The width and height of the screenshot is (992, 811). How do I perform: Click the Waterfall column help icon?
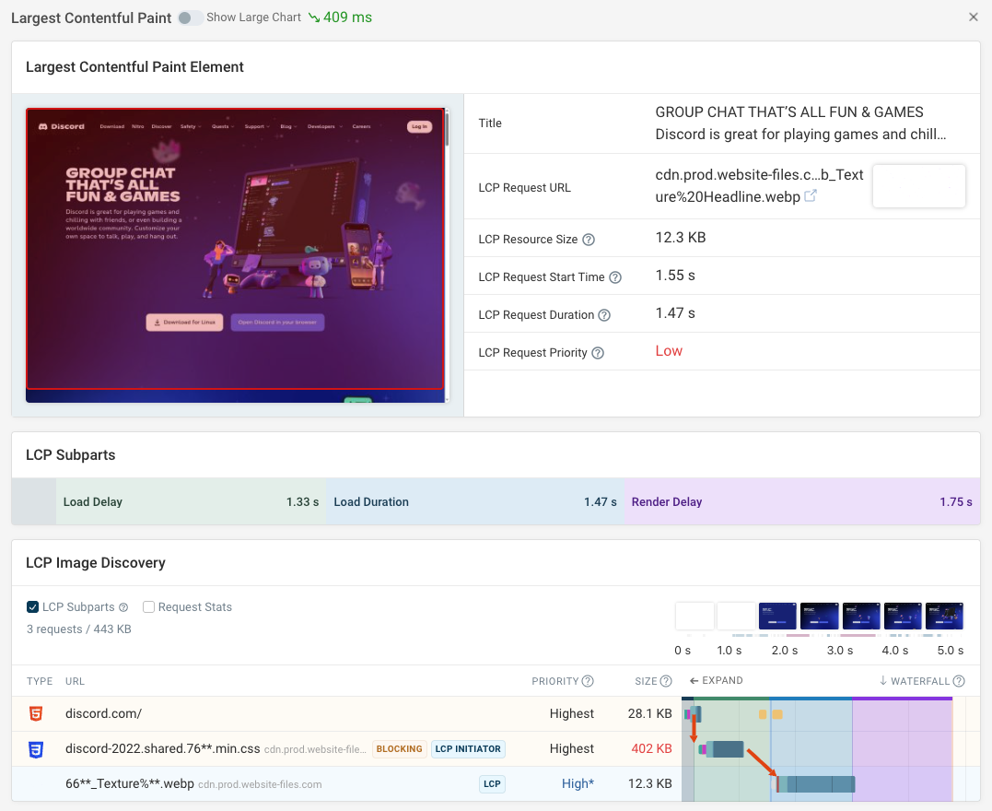pyautogui.click(x=959, y=681)
